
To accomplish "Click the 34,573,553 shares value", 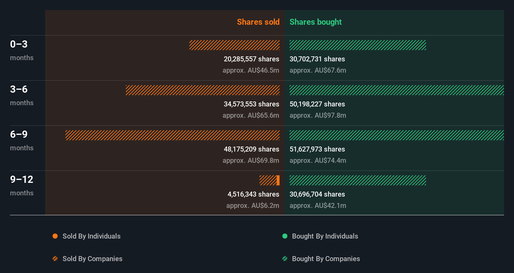I will pos(251,104).
